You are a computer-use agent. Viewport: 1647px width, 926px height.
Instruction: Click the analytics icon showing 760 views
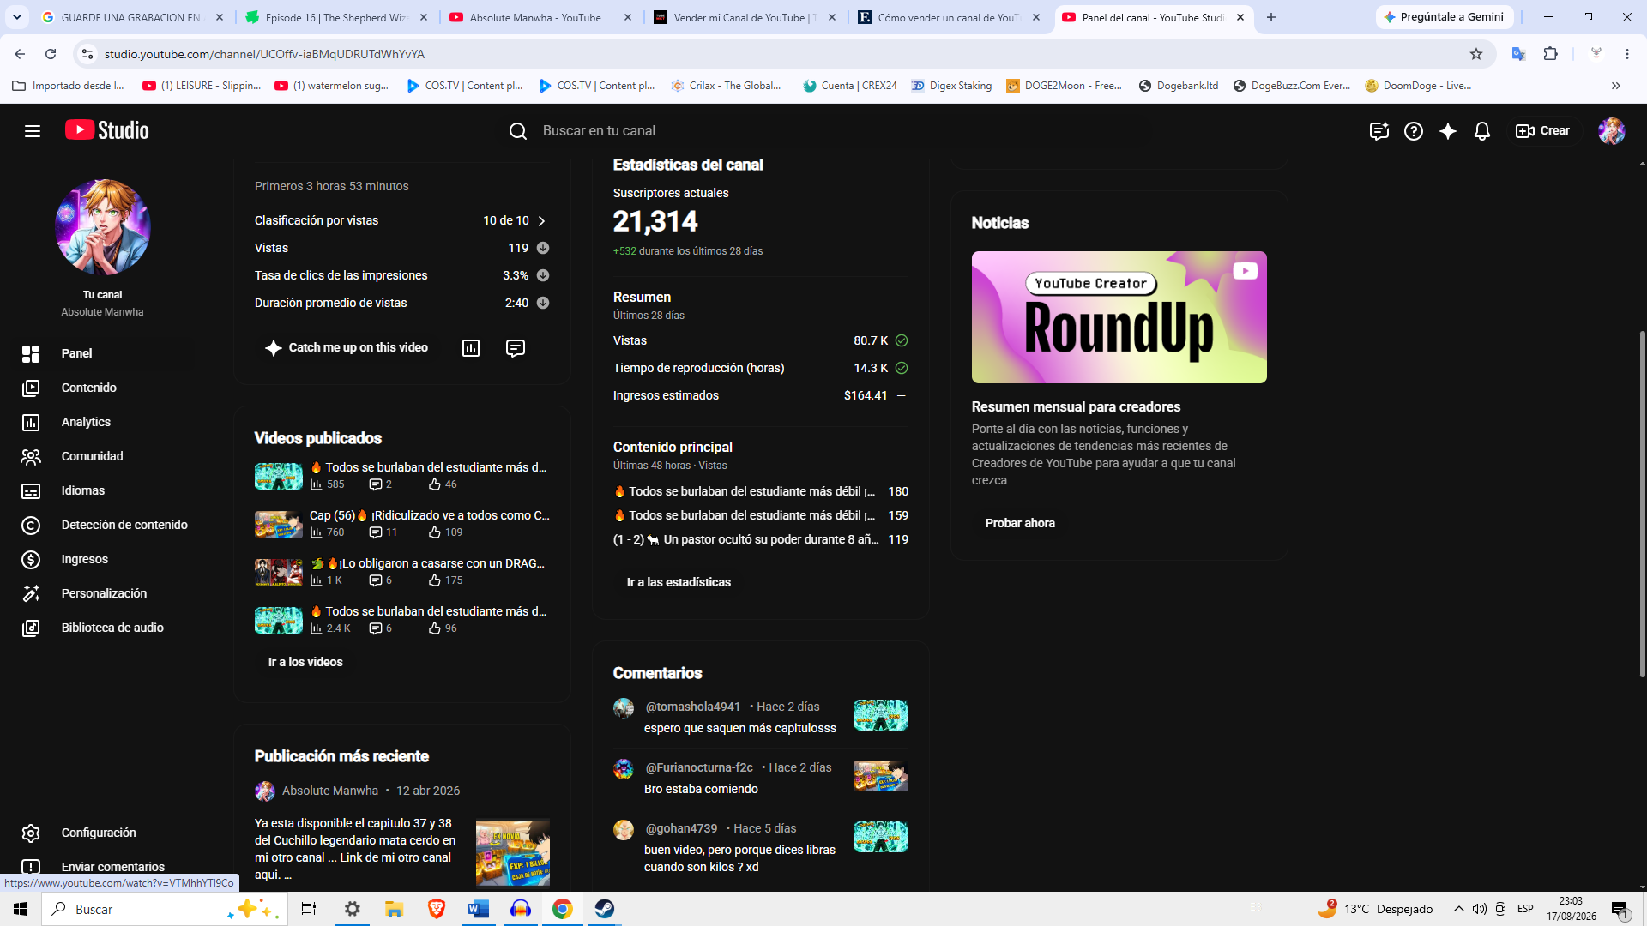pos(317,532)
